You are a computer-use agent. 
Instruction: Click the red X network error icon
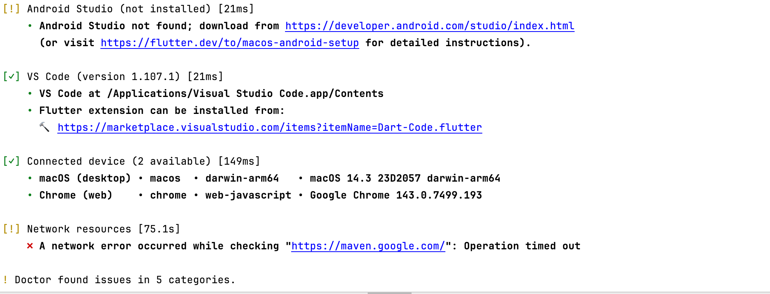tap(30, 246)
